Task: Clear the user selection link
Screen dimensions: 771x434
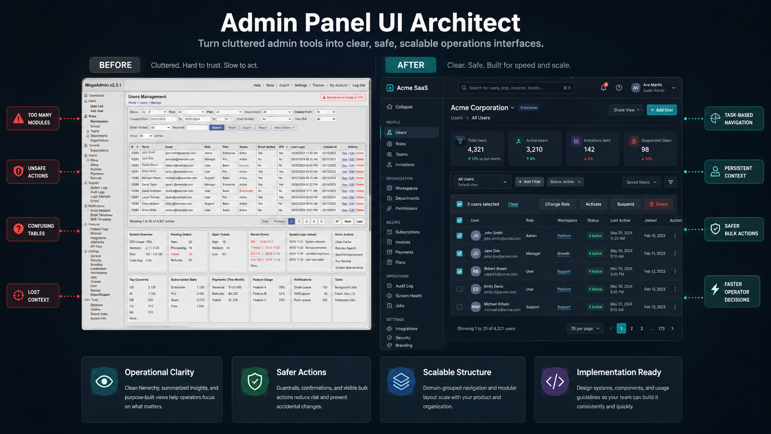Action: pyautogui.click(x=513, y=204)
